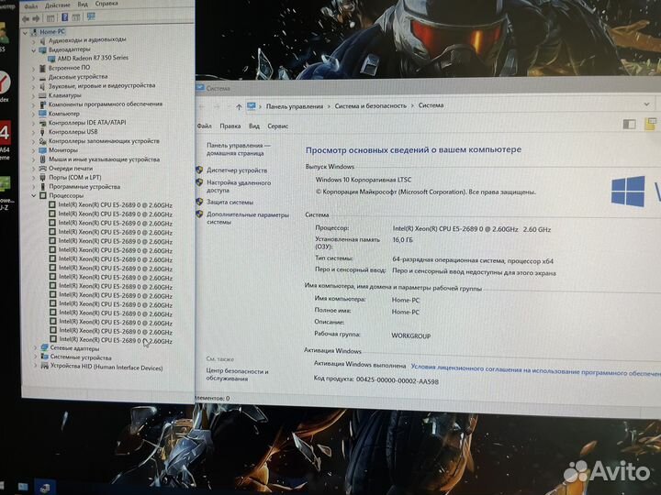Click the Системные устройства category icon

point(45,357)
